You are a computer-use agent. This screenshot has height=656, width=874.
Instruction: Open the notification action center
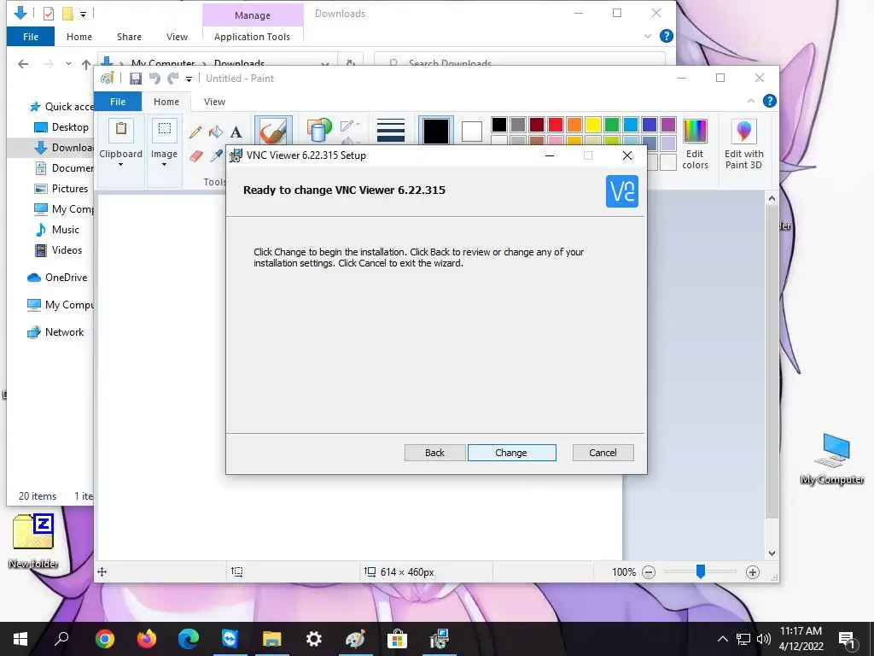pyautogui.click(x=847, y=639)
